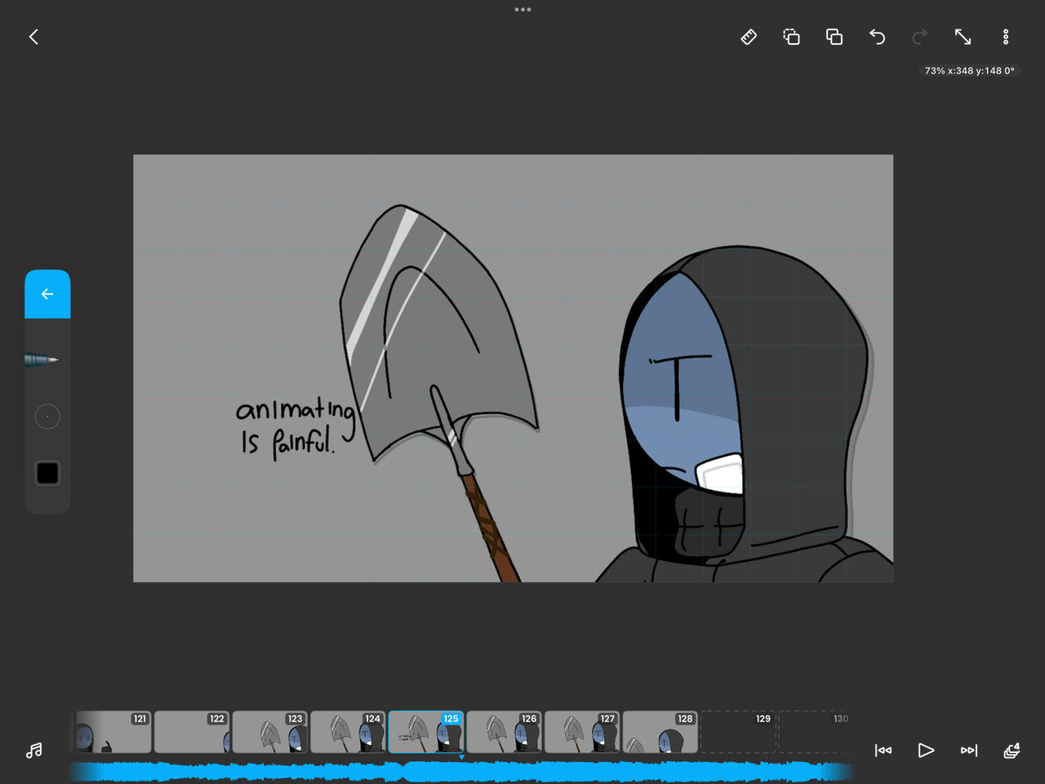Image resolution: width=1045 pixels, height=784 pixels.
Task: Select frame 127 thumbnail
Action: click(x=582, y=732)
